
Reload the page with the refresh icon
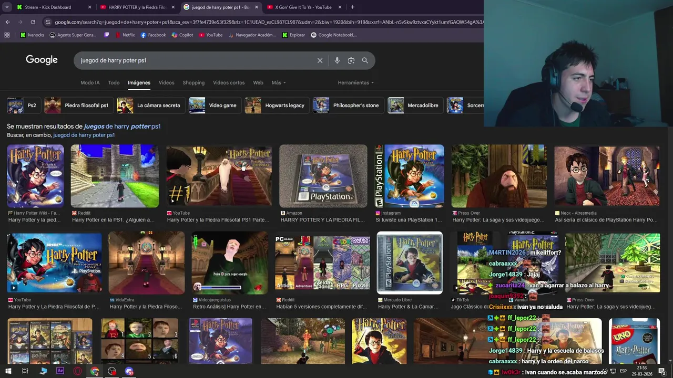coord(33,22)
